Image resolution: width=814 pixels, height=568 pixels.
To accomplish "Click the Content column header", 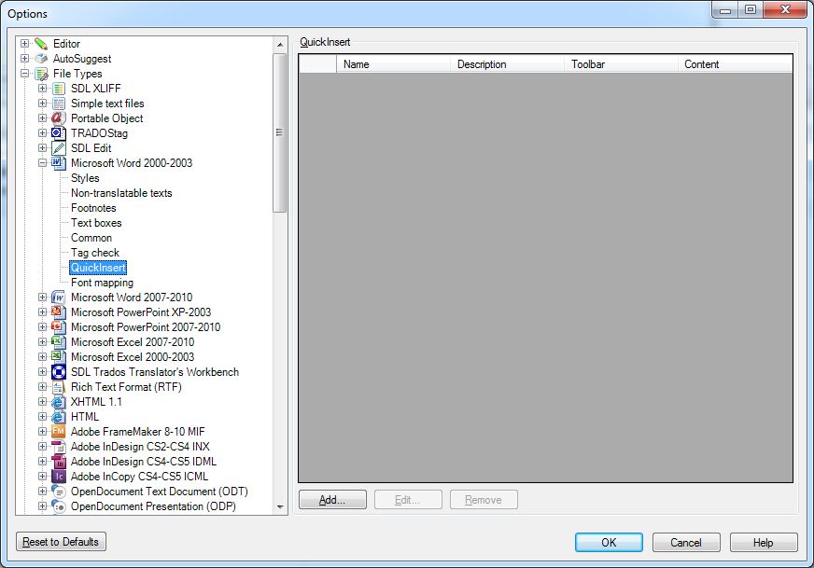I will pos(735,64).
